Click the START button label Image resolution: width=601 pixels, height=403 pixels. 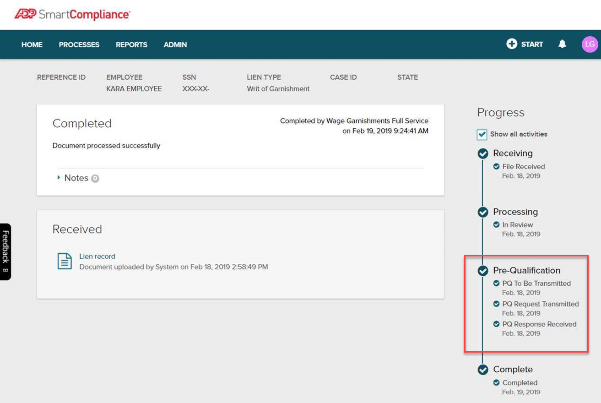(x=532, y=44)
